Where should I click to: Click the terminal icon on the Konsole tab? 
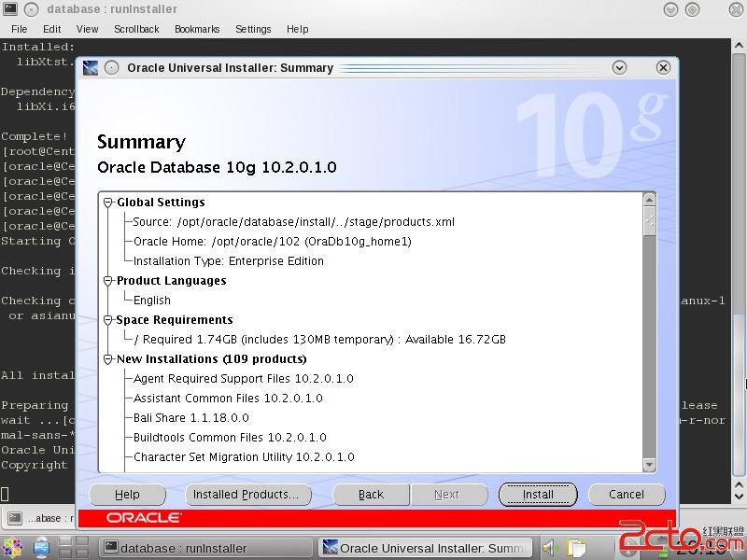coord(15,518)
